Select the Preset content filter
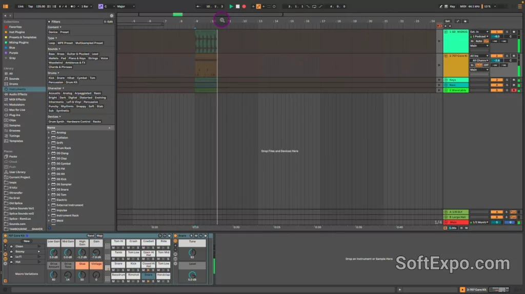 (64, 32)
